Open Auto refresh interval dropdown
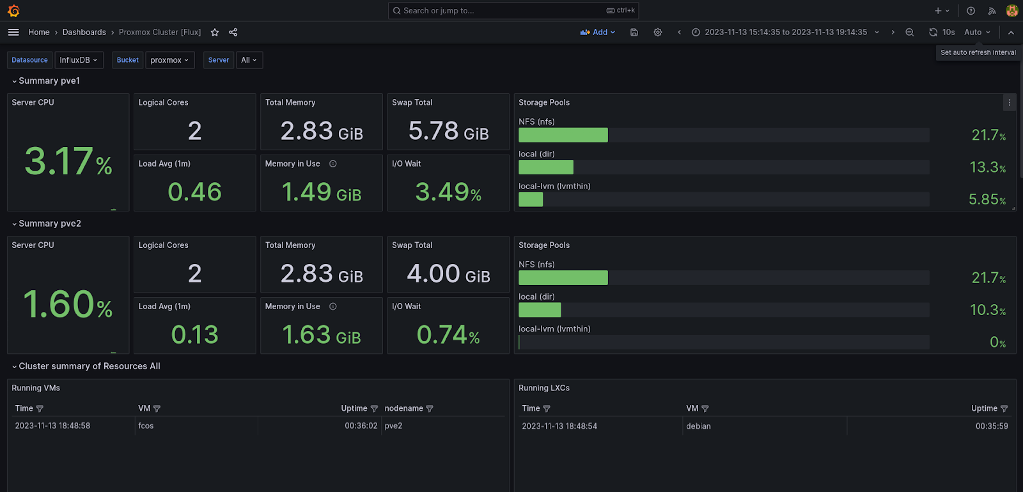This screenshot has width=1023, height=492. coord(977,32)
